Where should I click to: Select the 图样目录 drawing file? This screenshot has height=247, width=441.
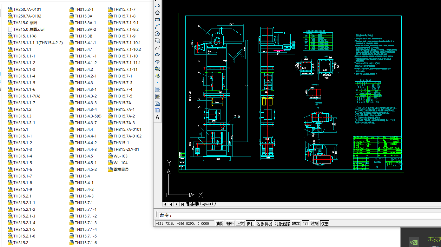[121, 169]
